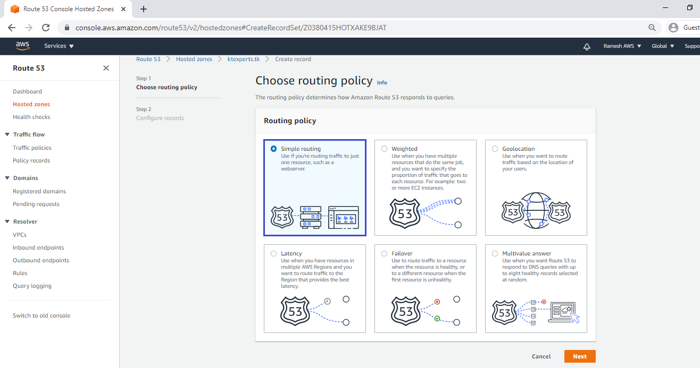Screen dimensions: 700x368
Task: Open a new browser tab
Action: click(x=144, y=9)
